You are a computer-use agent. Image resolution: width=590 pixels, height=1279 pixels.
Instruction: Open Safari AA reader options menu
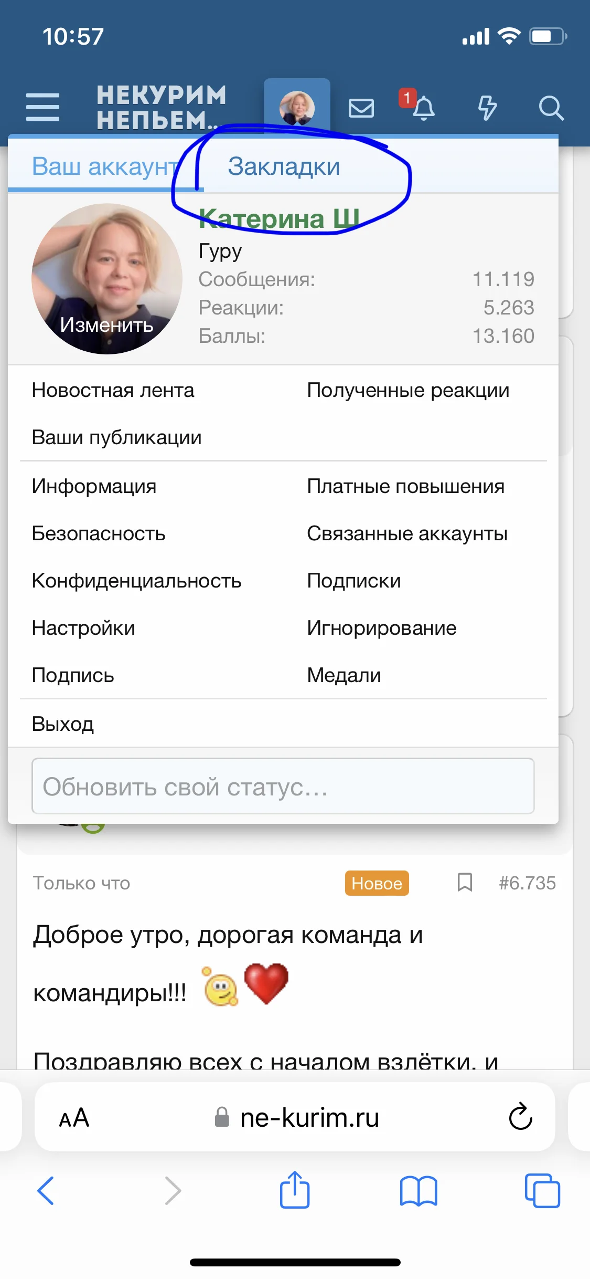click(x=74, y=1117)
